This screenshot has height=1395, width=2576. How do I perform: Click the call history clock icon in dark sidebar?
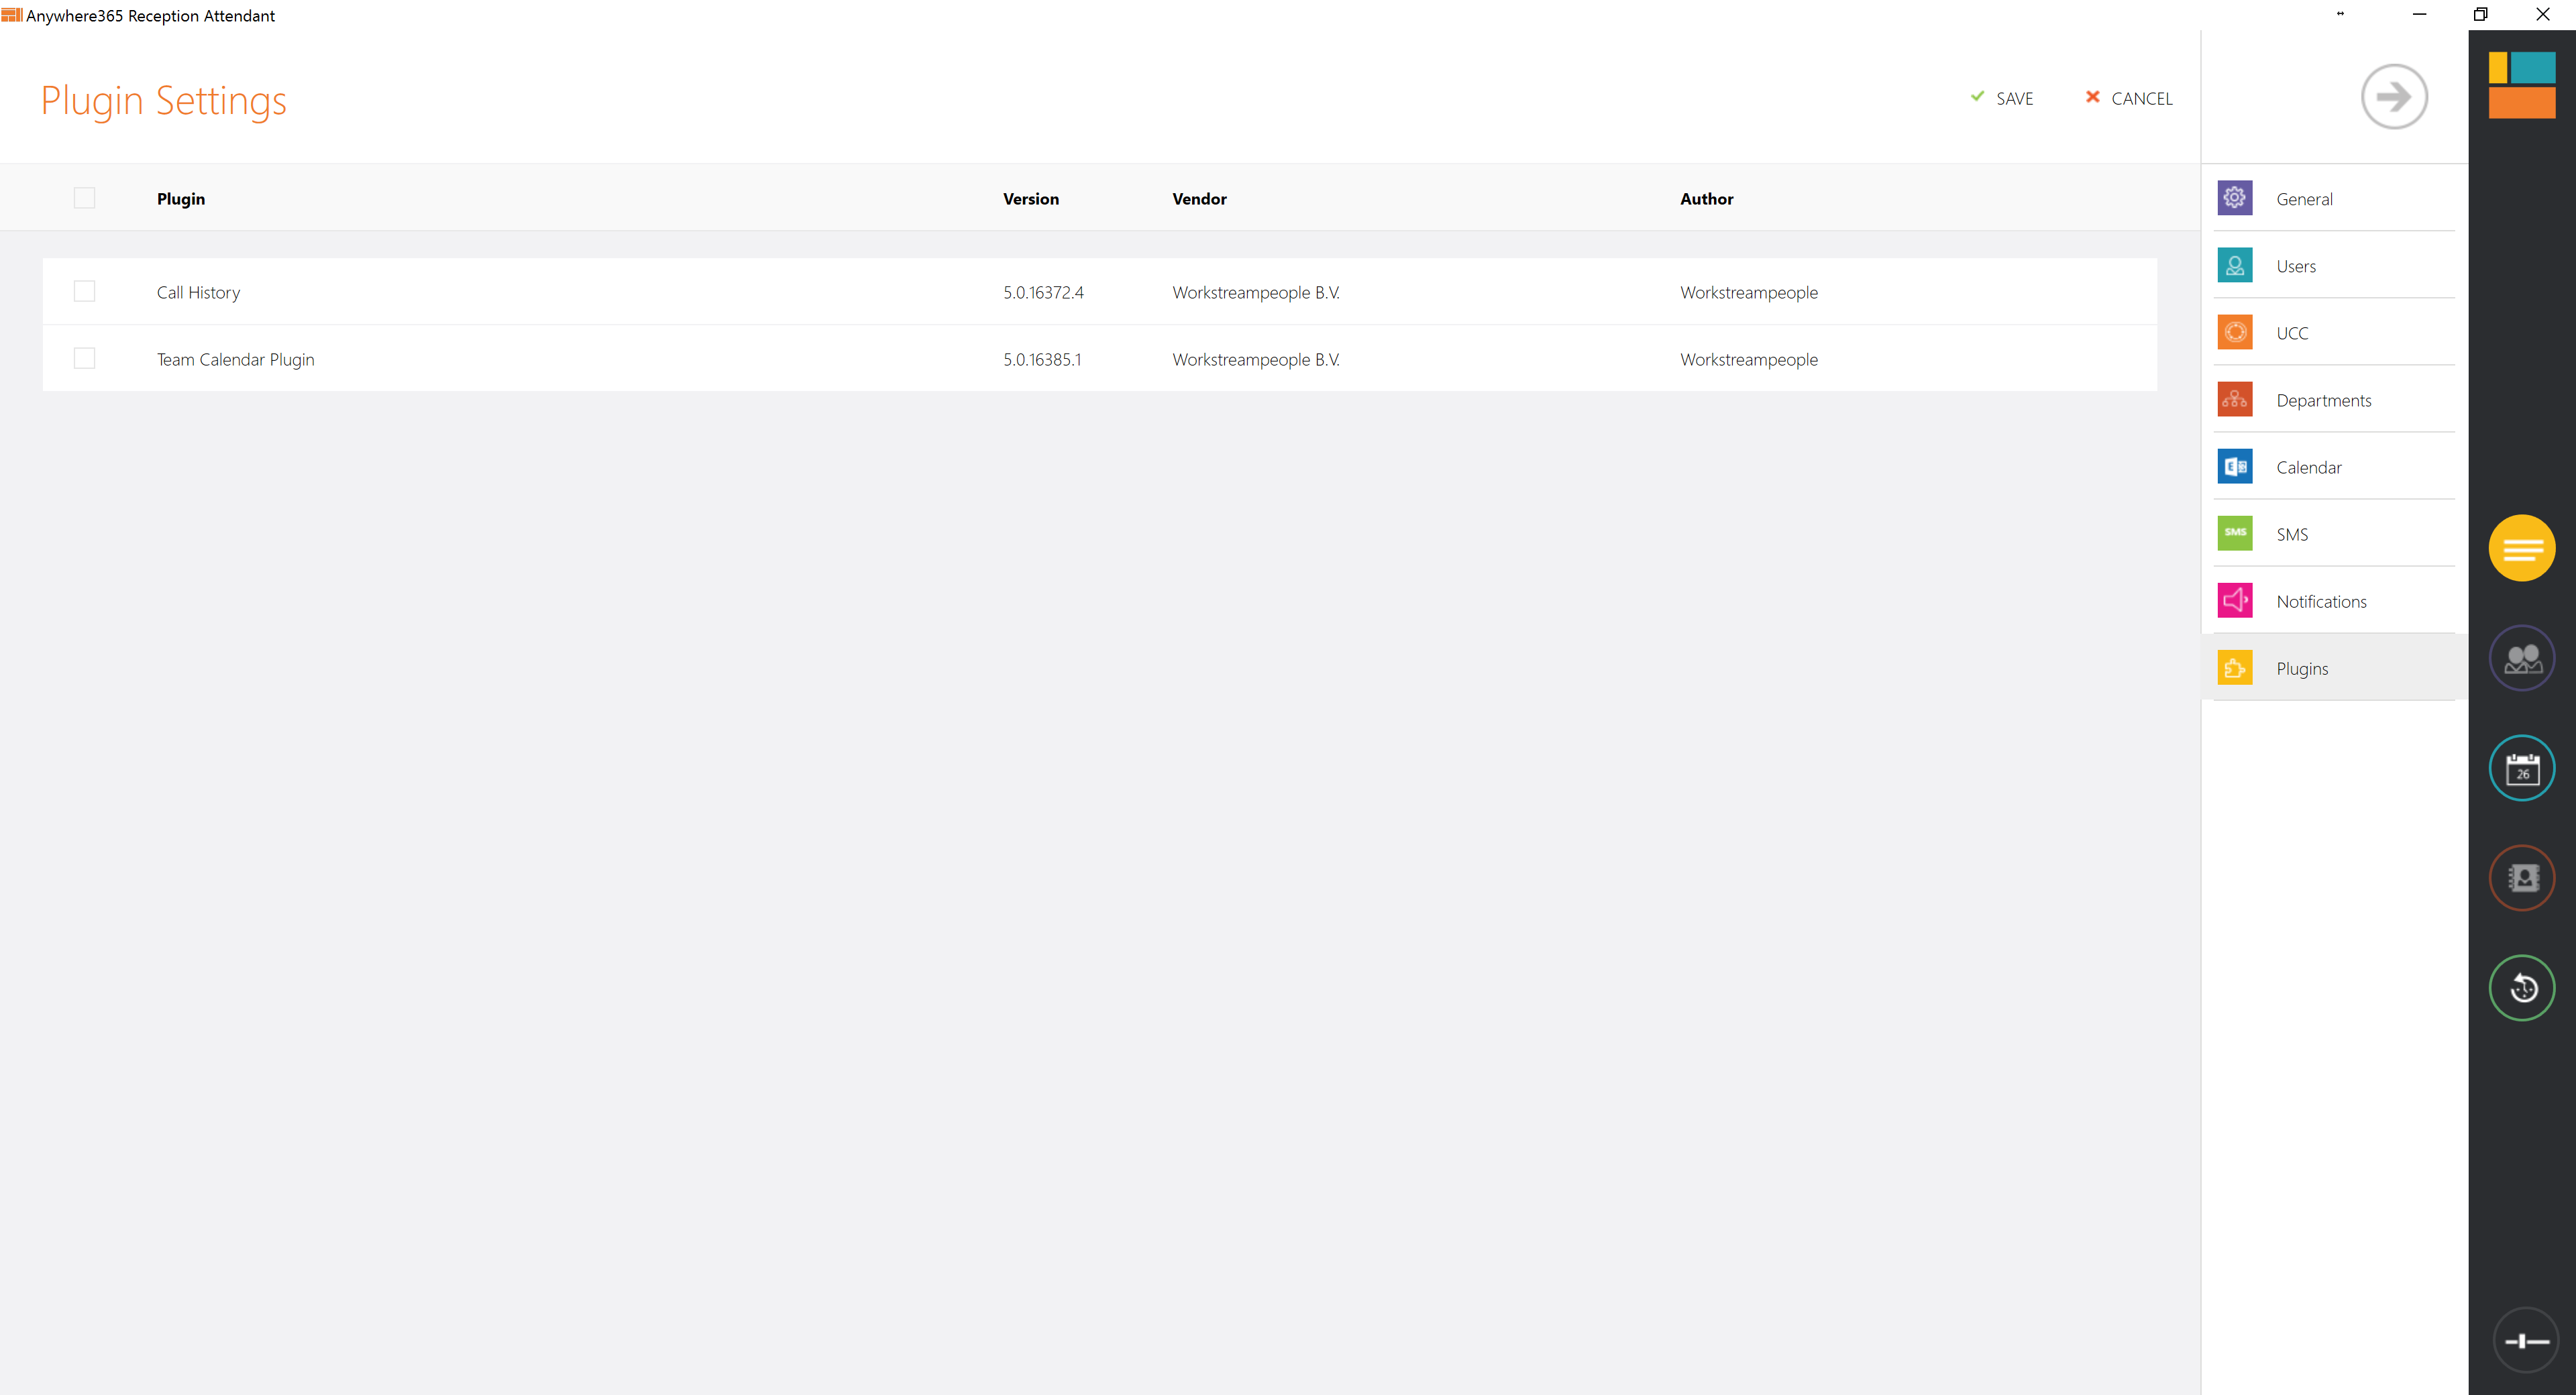(2521, 988)
